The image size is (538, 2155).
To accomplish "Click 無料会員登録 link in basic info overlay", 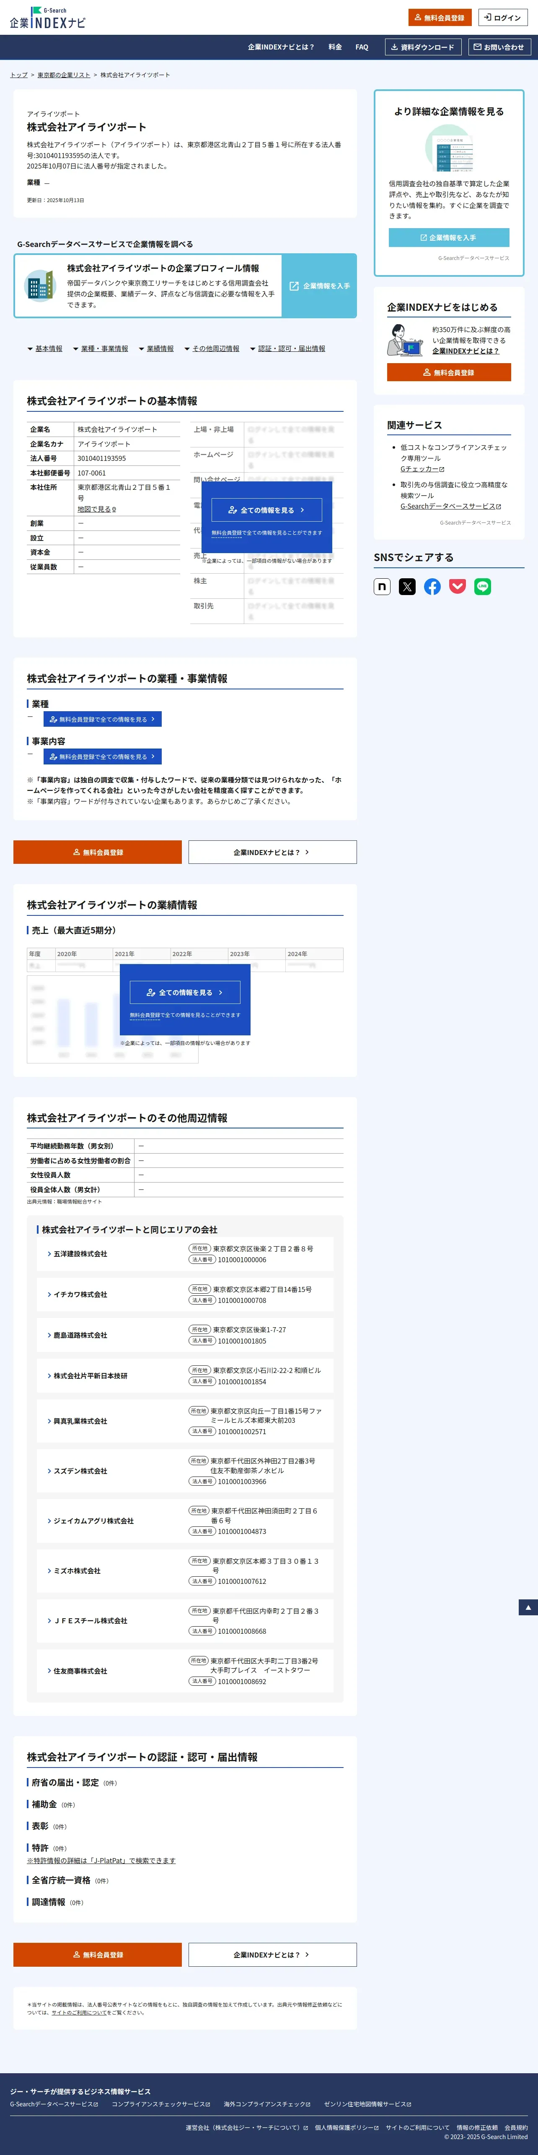I will coord(226,533).
